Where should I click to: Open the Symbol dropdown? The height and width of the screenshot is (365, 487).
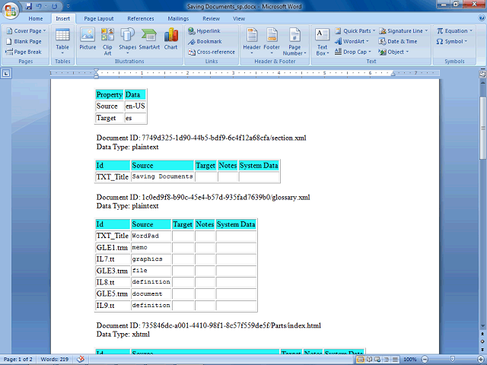pos(451,41)
